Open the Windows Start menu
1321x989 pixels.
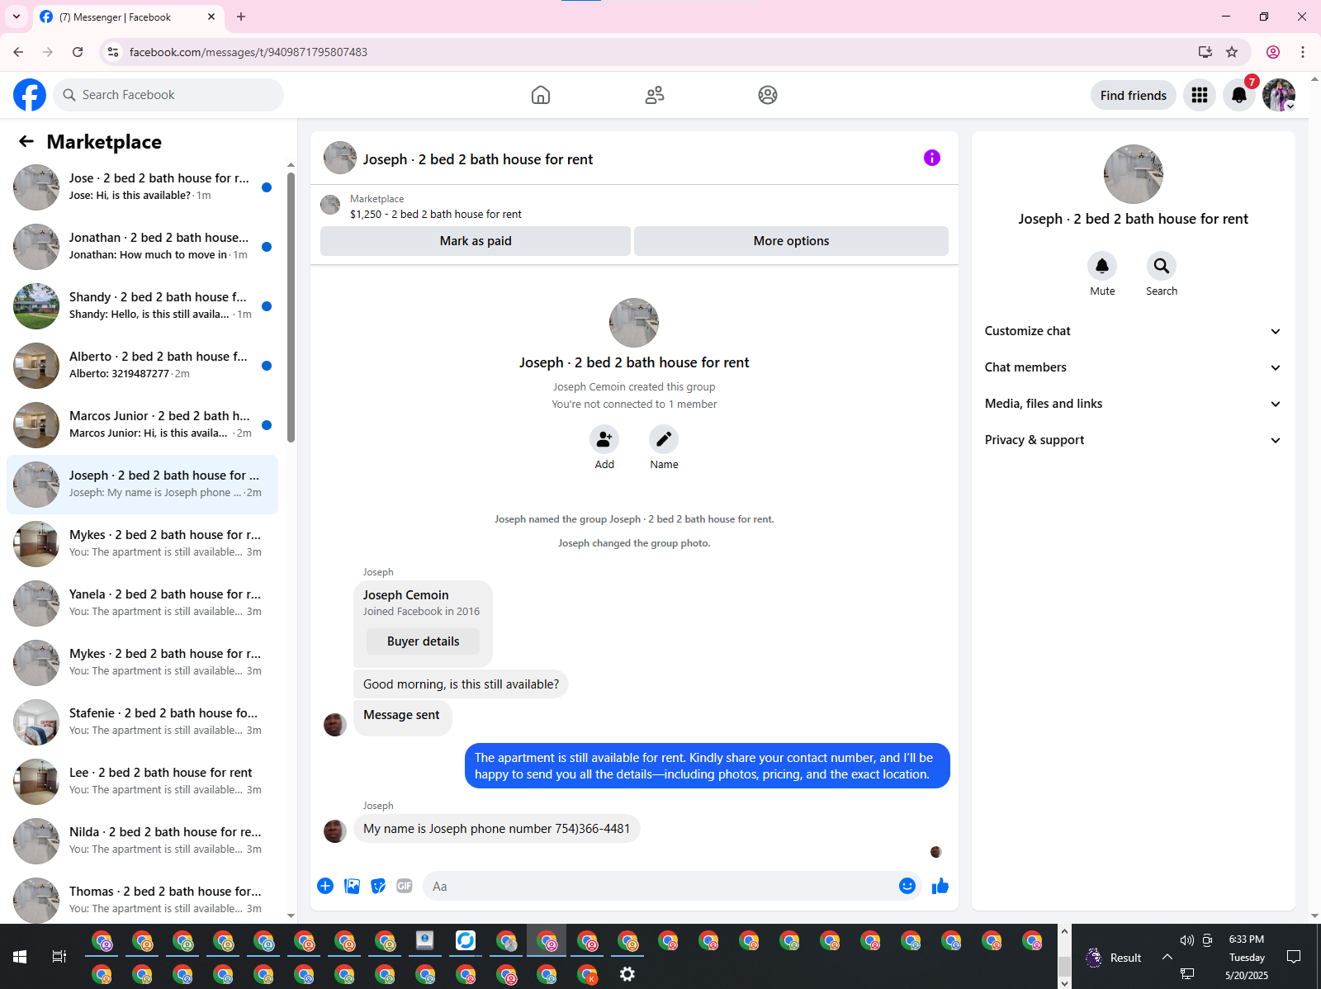pyautogui.click(x=20, y=956)
